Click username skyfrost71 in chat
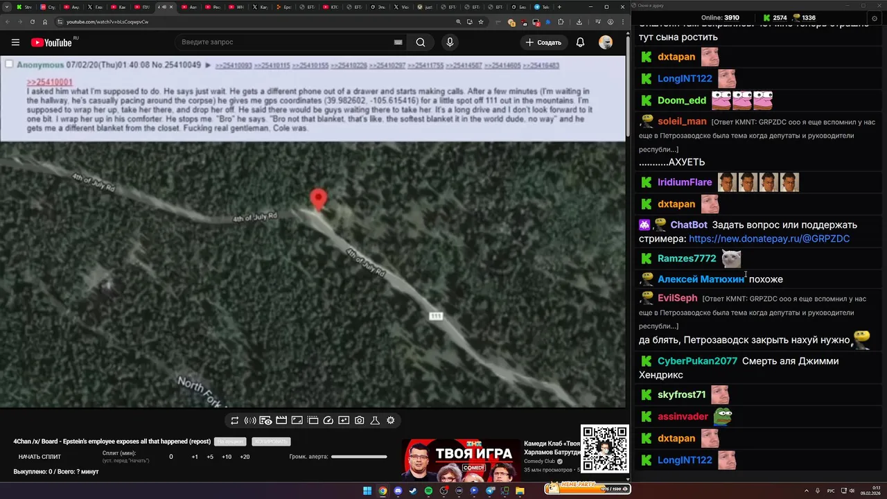This screenshot has height=499, width=887. tap(681, 394)
